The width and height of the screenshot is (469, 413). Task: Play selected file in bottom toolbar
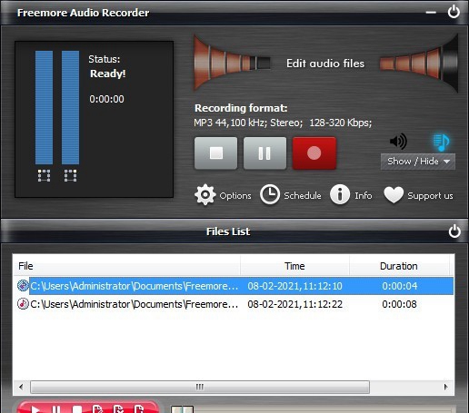click(35, 410)
